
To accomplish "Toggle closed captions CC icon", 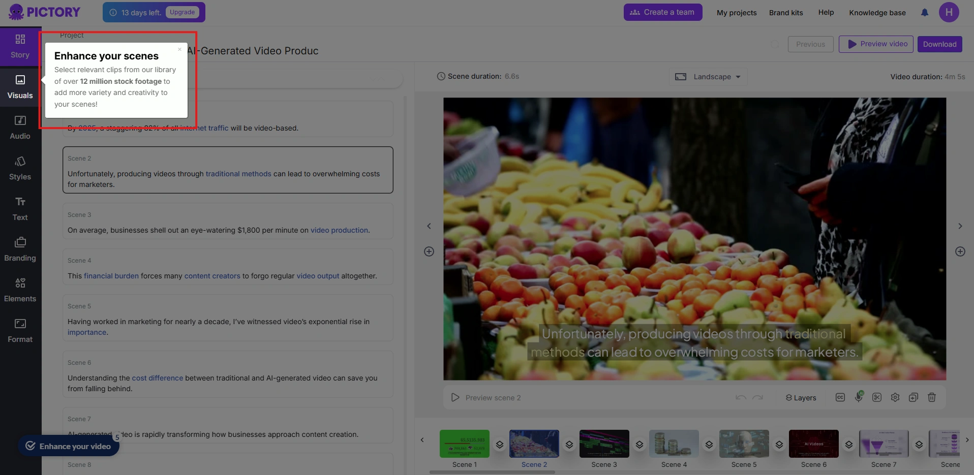I will click(840, 397).
